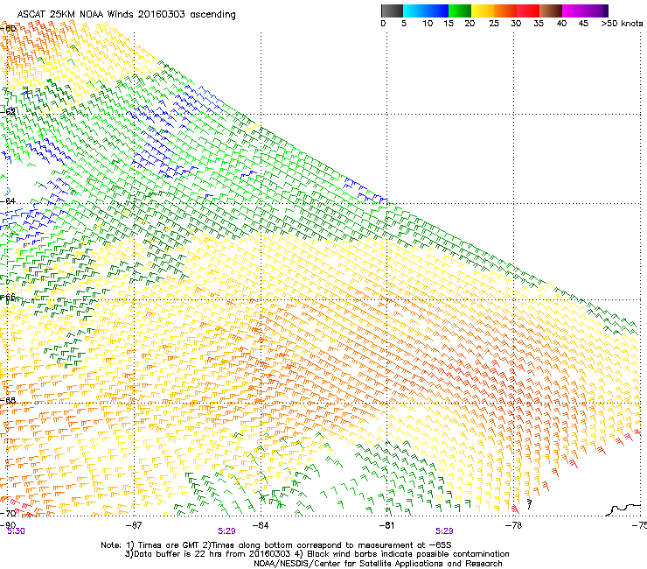This screenshot has height=569, width=647.
Task: Click the NOAA/NESDIS Center for Satellite Applications credit
Action: tap(378, 564)
